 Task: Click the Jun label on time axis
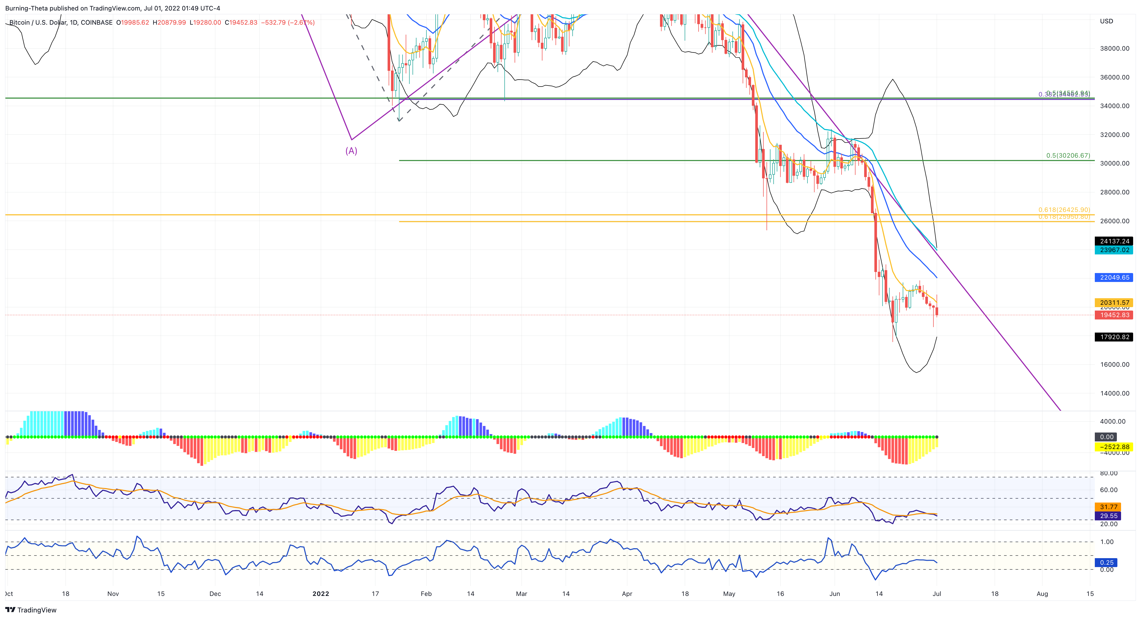click(x=834, y=594)
